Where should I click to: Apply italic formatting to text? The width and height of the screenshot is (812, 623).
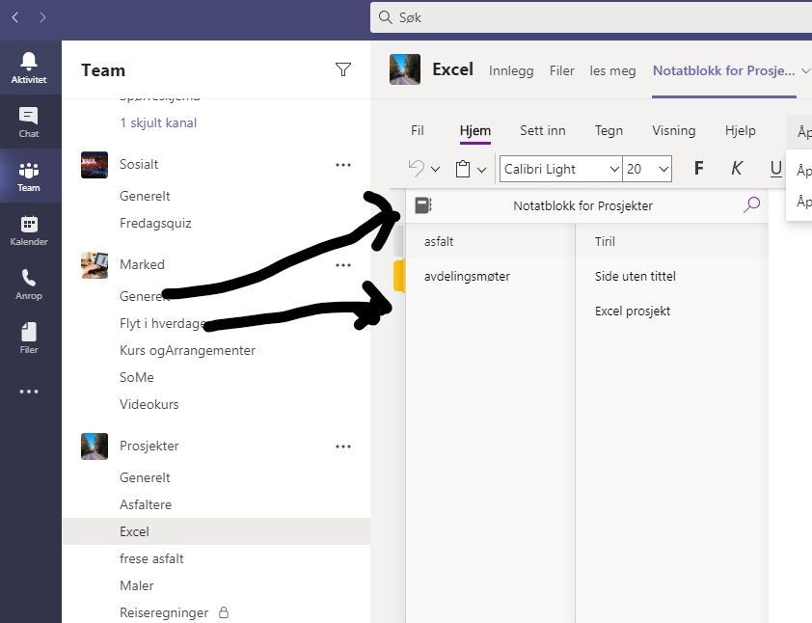pos(736,168)
